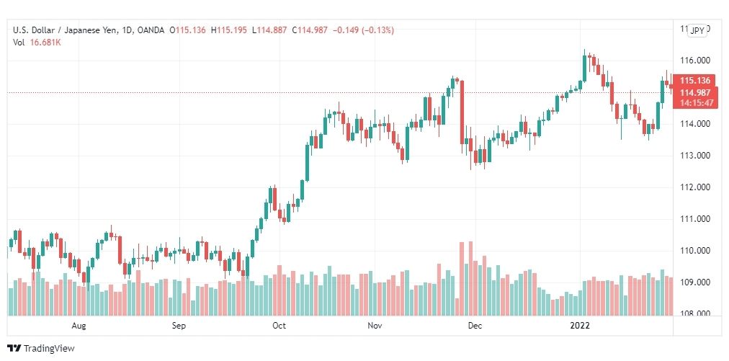
Task: Click the 114.987 current price label
Action: (x=694, y=92)
